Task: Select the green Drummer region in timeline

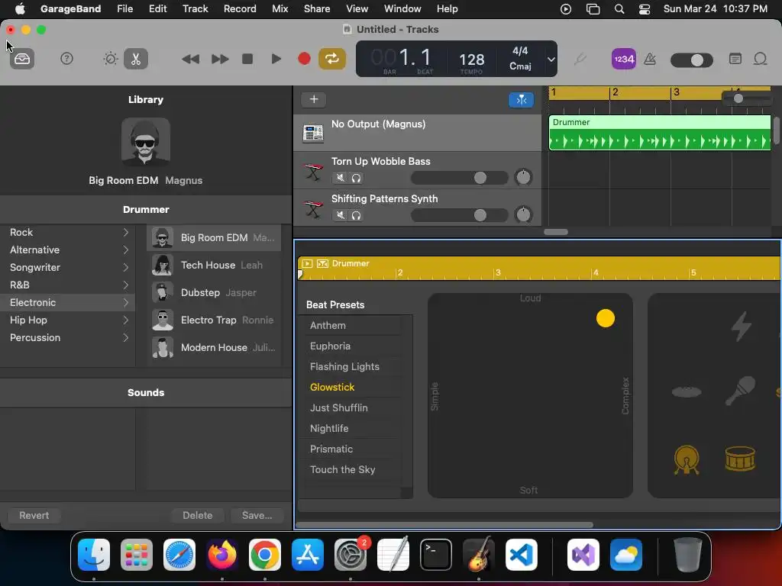Action: tap(659, 133)
